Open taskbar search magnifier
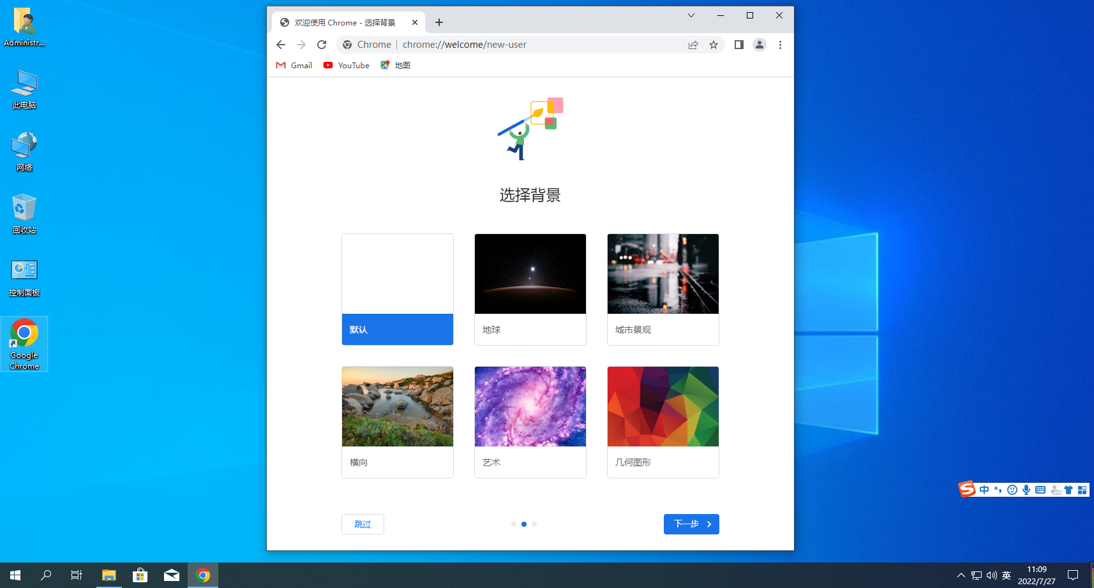This screenshot has width=1094, height=588. coord(46,575)
